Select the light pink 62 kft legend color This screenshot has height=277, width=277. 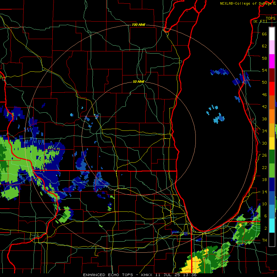[272, 47]
